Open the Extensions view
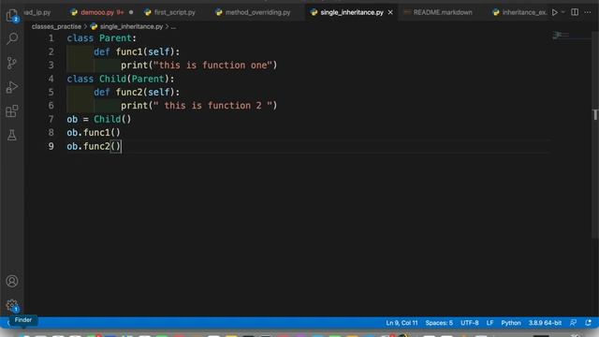This screenshot has width=599, height=337. (12, 111)
